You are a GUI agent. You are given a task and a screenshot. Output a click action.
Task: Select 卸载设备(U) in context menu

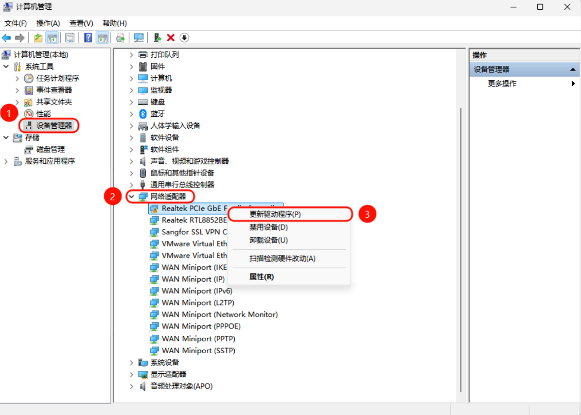[x=268, y=240]
